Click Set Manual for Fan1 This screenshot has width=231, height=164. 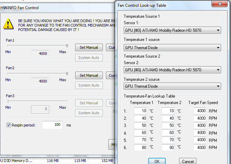(x=89, y=47)
